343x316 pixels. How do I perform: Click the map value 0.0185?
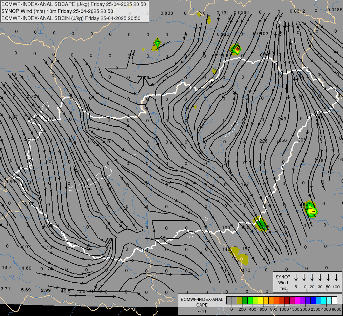[335, 9]
